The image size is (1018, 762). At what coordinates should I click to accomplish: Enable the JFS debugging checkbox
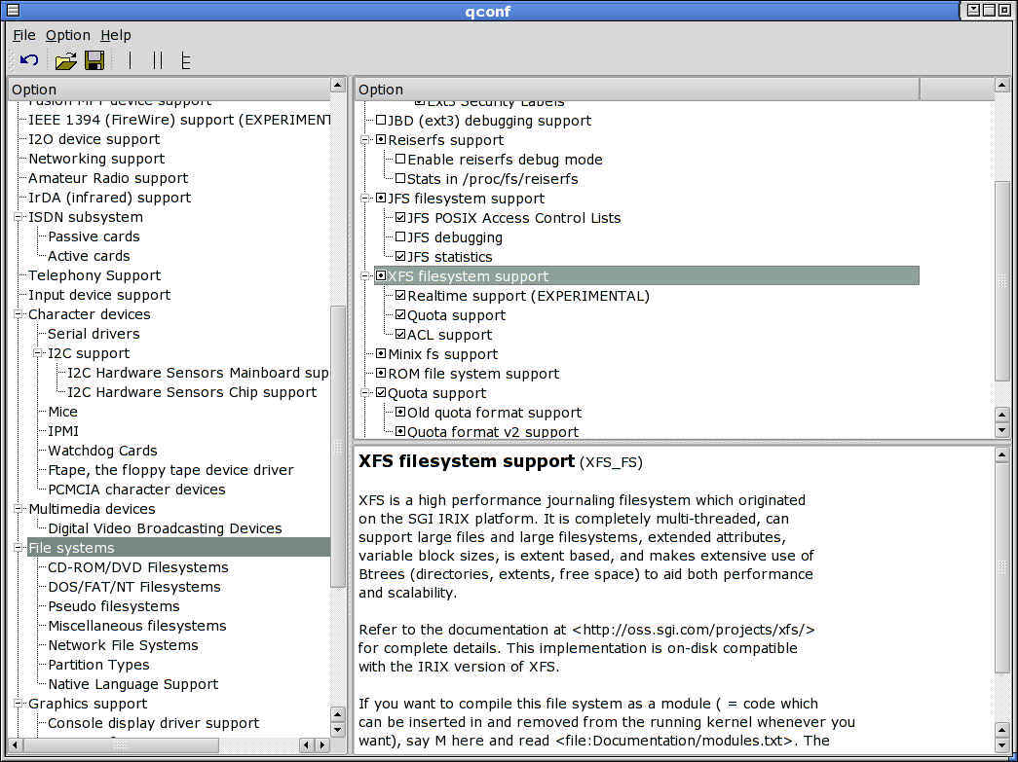coord(400,237)
